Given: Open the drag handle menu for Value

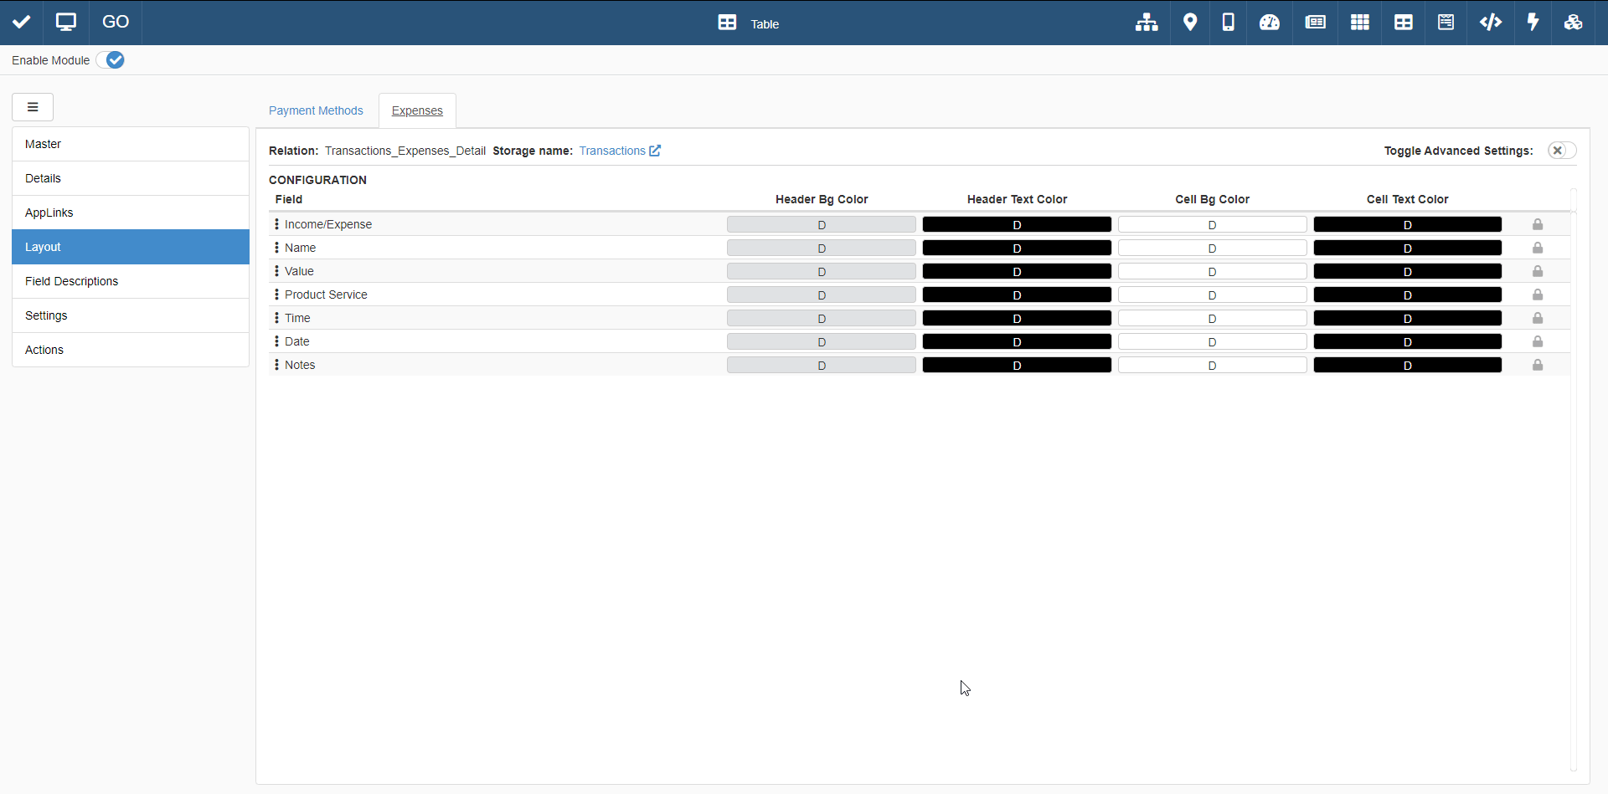Looking at the screenshot, I should 276,271.
